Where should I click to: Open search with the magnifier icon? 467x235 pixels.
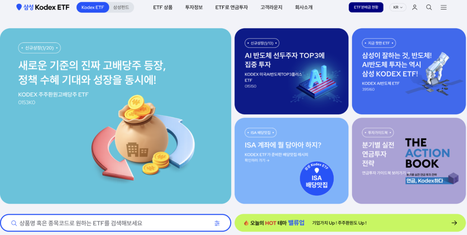(x=429, y=7)
